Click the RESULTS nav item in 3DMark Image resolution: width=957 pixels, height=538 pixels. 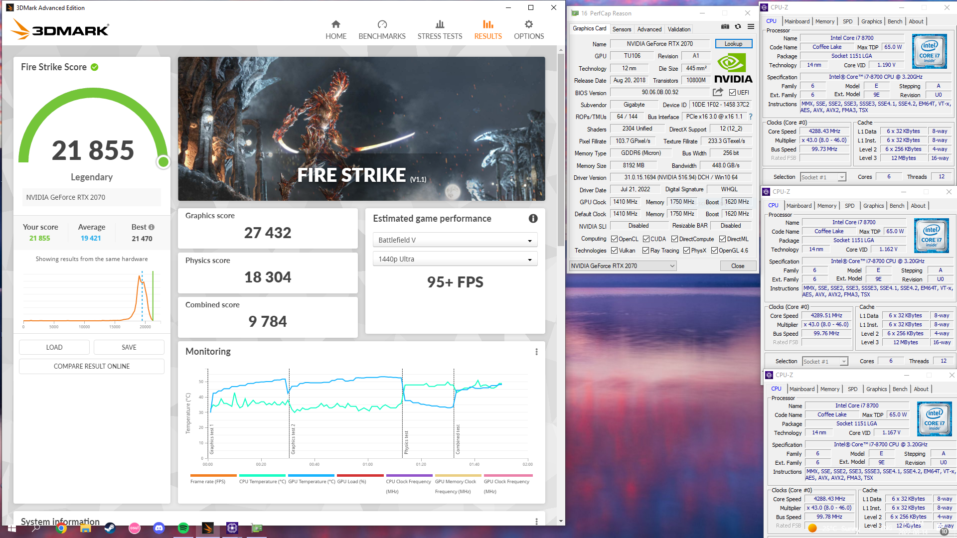click(x=488, y=30)
